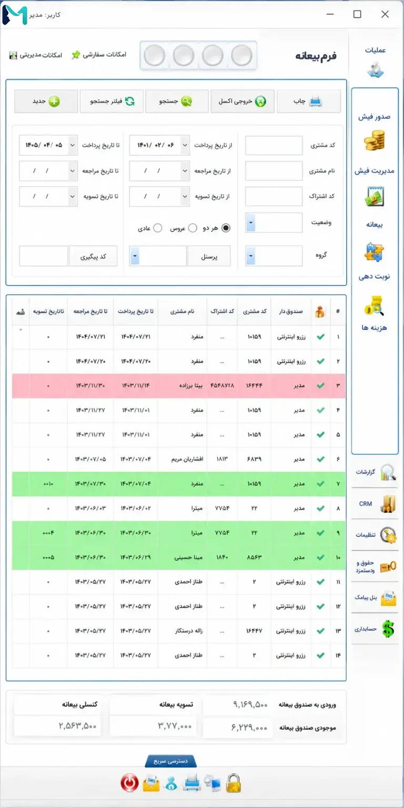Click the network computers icon in quick access
This screenshot has width=404, height=808.
pos(213,784)
